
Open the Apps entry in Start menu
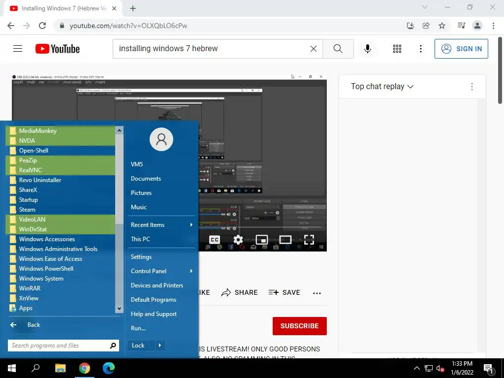pyautogui.click(x=61, y=308)
